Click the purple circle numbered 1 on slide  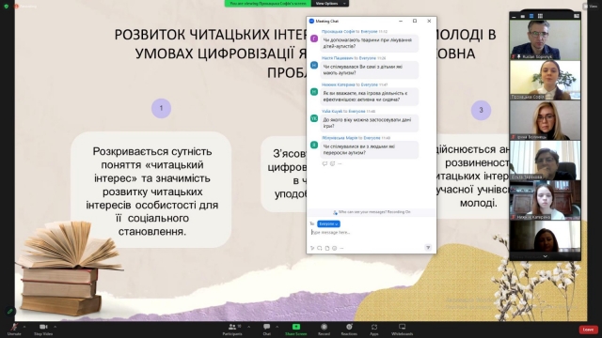(x=161, y=108)
